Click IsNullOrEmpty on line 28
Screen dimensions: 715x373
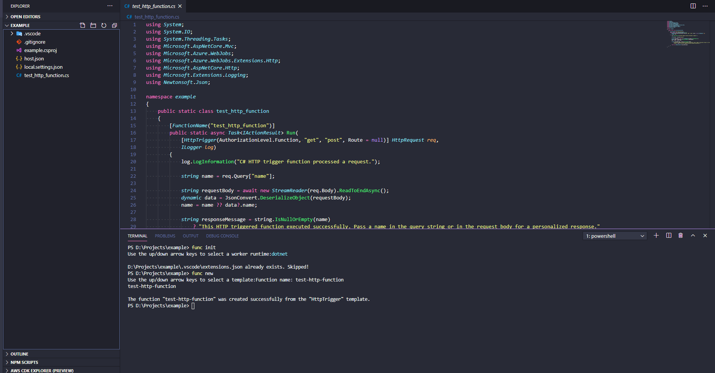[294, 219]
